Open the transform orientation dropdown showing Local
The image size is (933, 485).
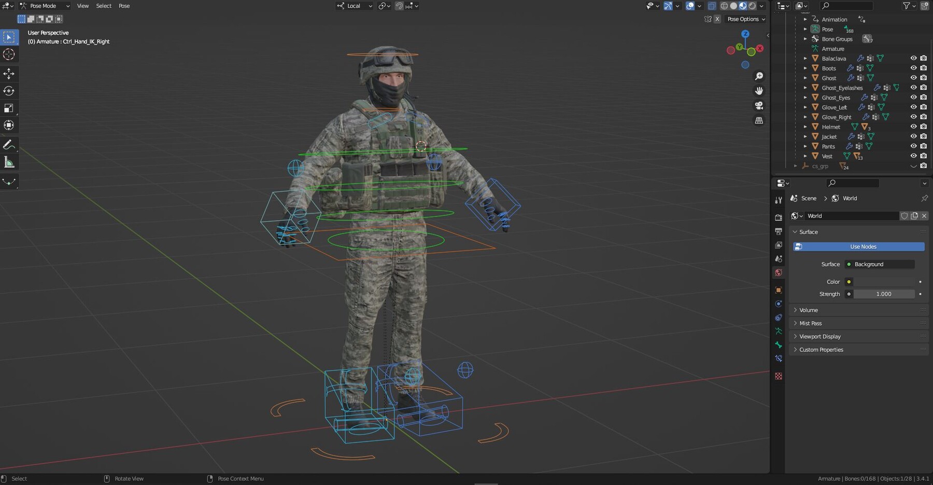click(354, 6)
